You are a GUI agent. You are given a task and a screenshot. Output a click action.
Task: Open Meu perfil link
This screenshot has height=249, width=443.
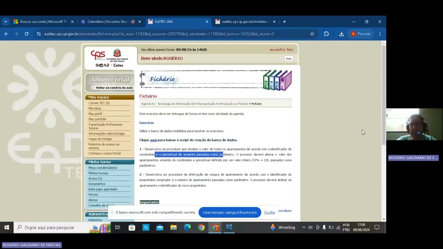point(95,114)
